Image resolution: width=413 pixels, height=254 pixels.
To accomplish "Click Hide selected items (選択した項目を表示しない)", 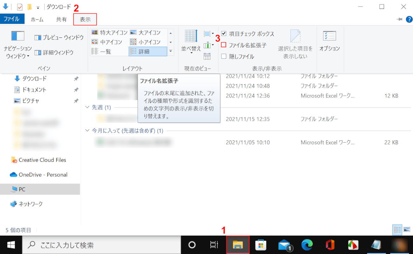I will (295, 44).
